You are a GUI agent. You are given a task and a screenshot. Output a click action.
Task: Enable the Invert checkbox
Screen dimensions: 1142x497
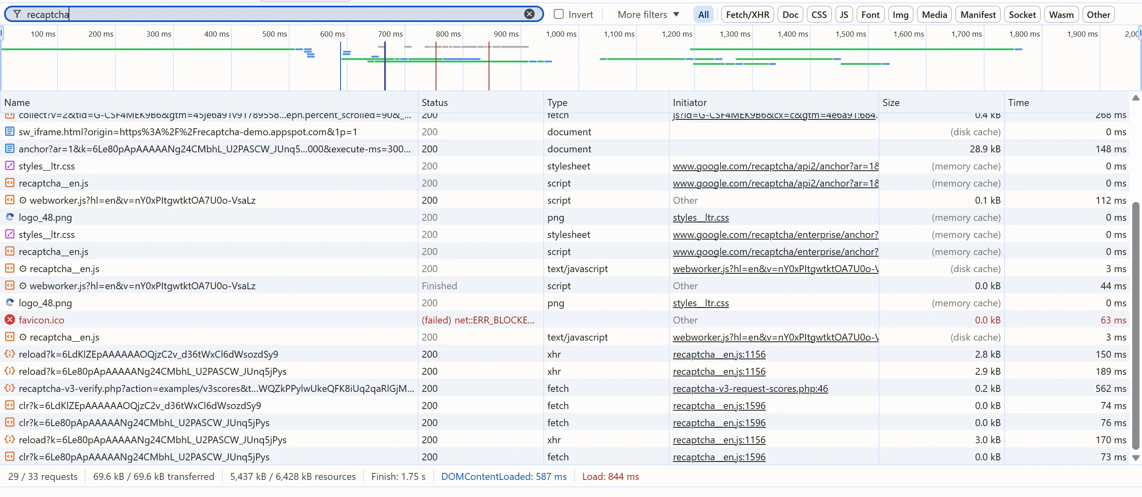(559, 14)
